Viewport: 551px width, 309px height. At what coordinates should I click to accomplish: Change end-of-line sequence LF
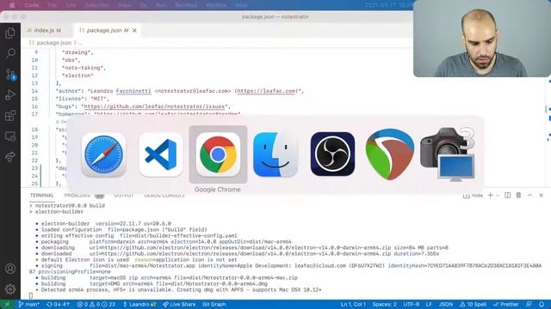[429, 304]
